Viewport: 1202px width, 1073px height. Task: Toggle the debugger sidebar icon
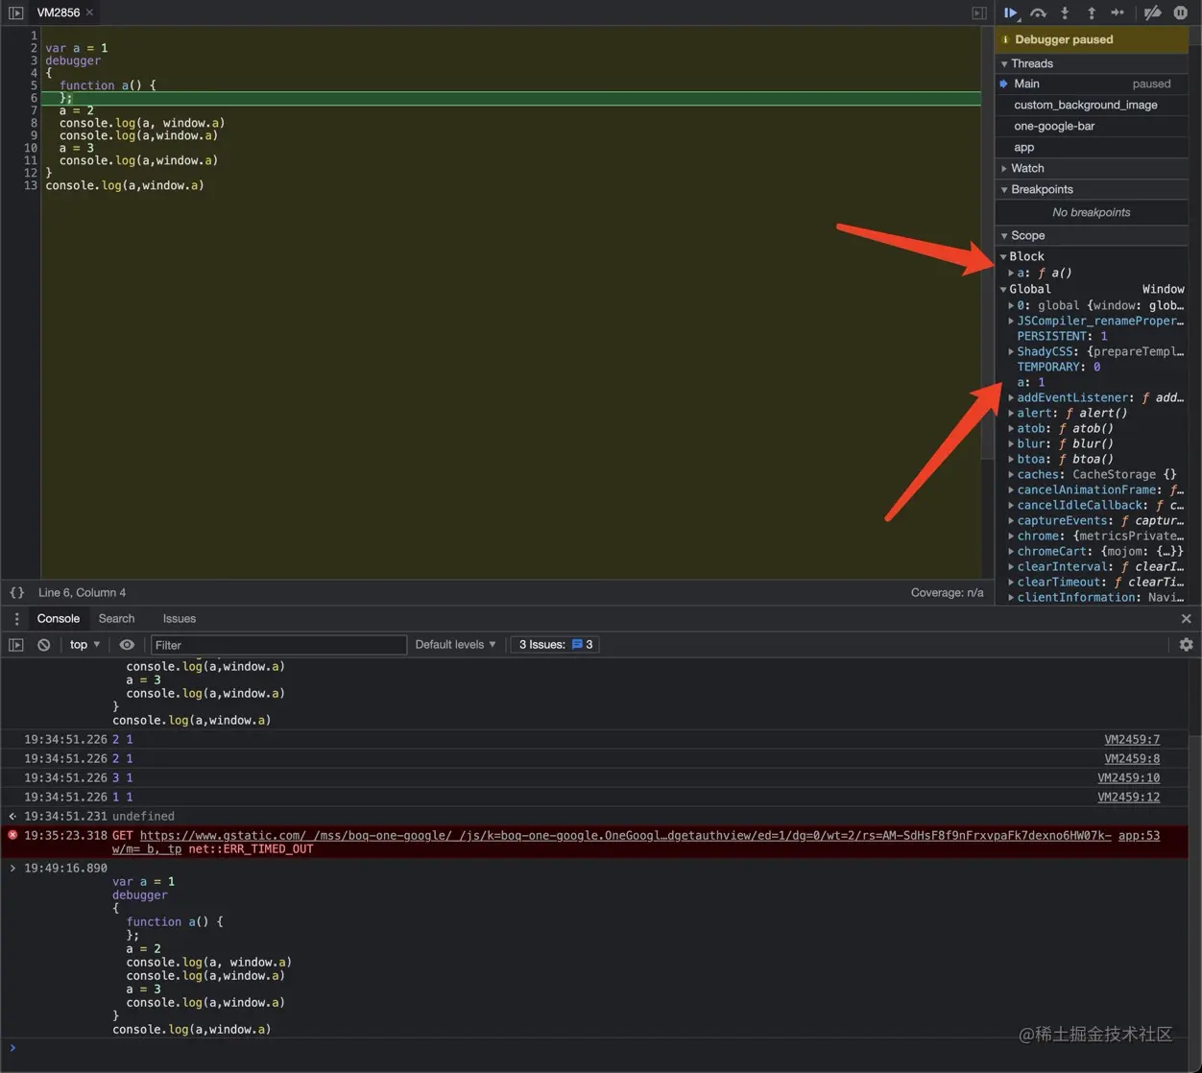click(x=979, y=12)
